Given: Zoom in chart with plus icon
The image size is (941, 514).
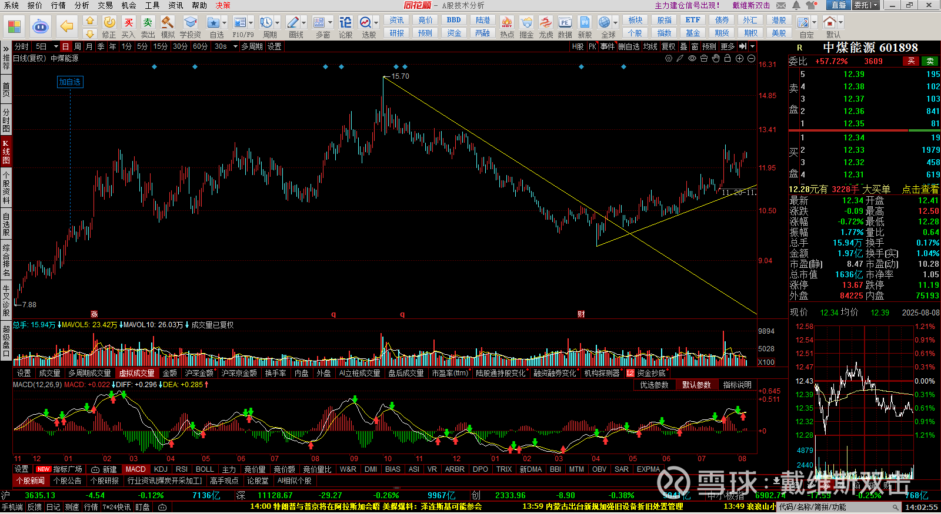Looking at the screenshot, I should [739, 58].
